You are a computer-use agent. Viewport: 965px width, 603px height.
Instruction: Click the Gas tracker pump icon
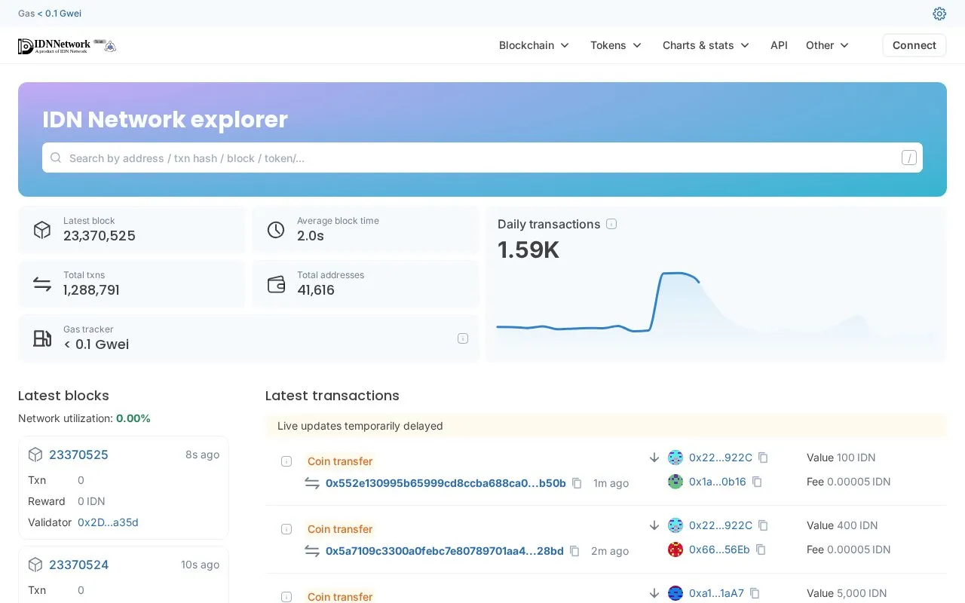click(42, 338)
